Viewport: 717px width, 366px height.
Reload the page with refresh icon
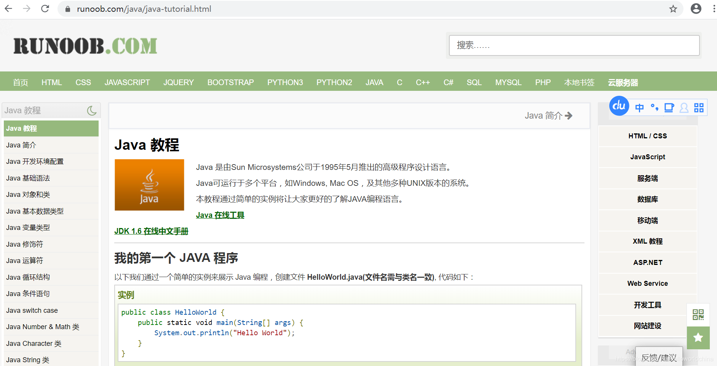[45, 8]
